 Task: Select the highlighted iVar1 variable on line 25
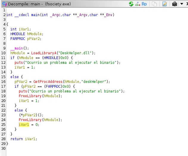point(24,125)
